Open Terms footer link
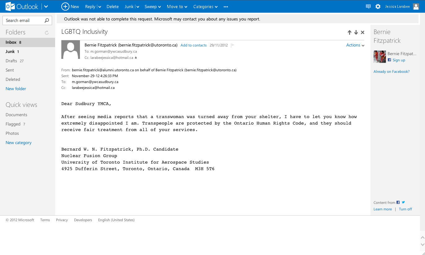 point(45,220)
